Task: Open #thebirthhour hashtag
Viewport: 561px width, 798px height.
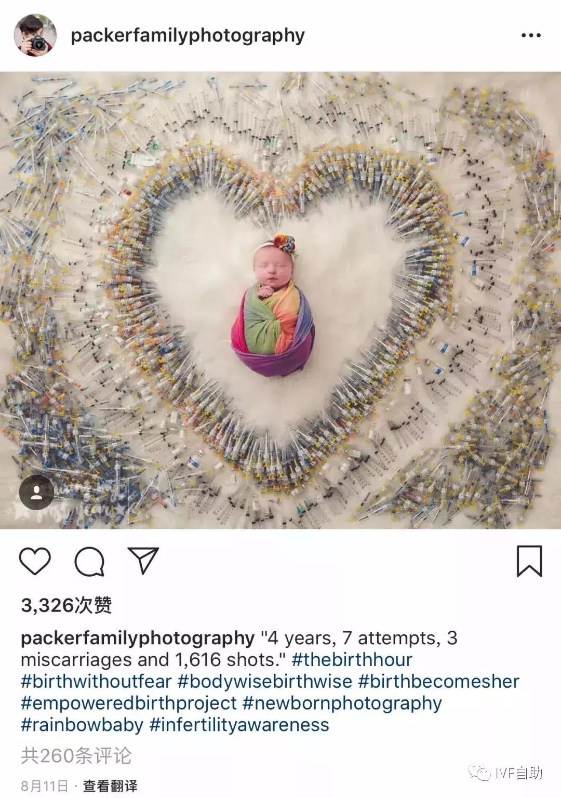Action: click(x=352, y=660)
